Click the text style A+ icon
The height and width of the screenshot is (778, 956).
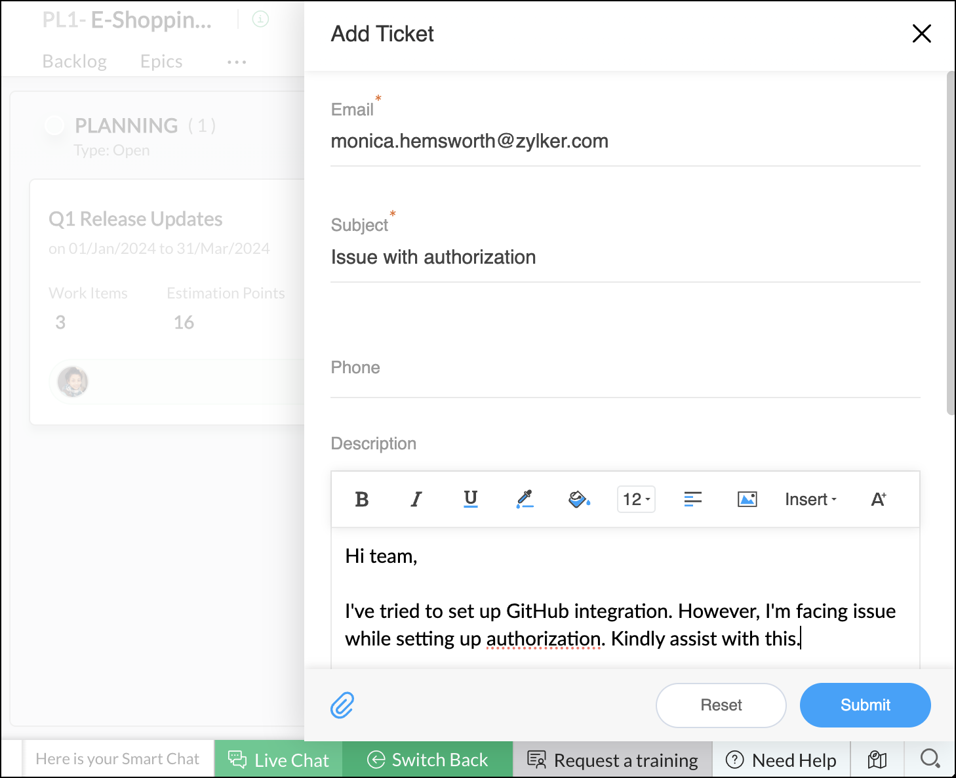coord(879,499)
